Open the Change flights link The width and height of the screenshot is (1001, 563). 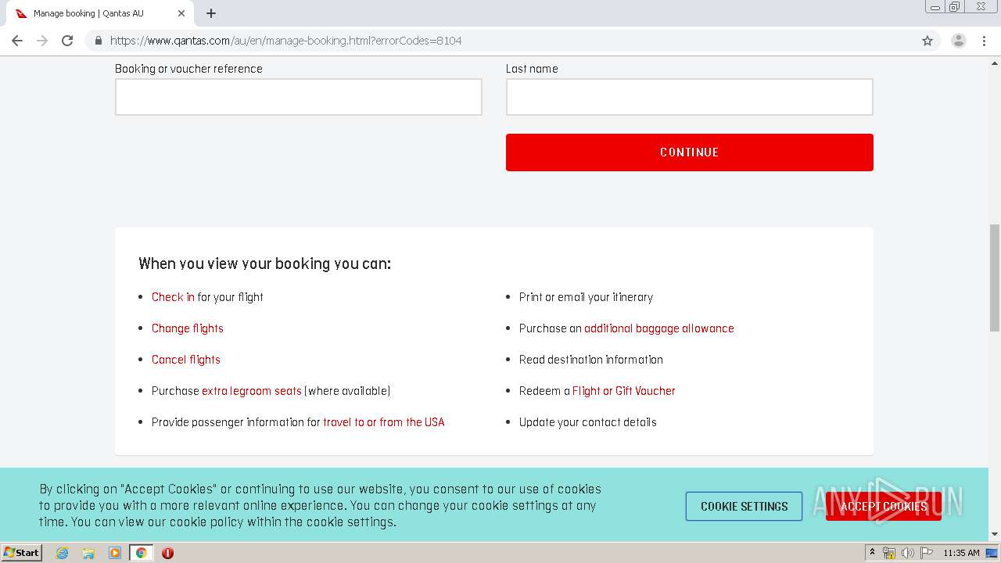(x=188, y=328)
